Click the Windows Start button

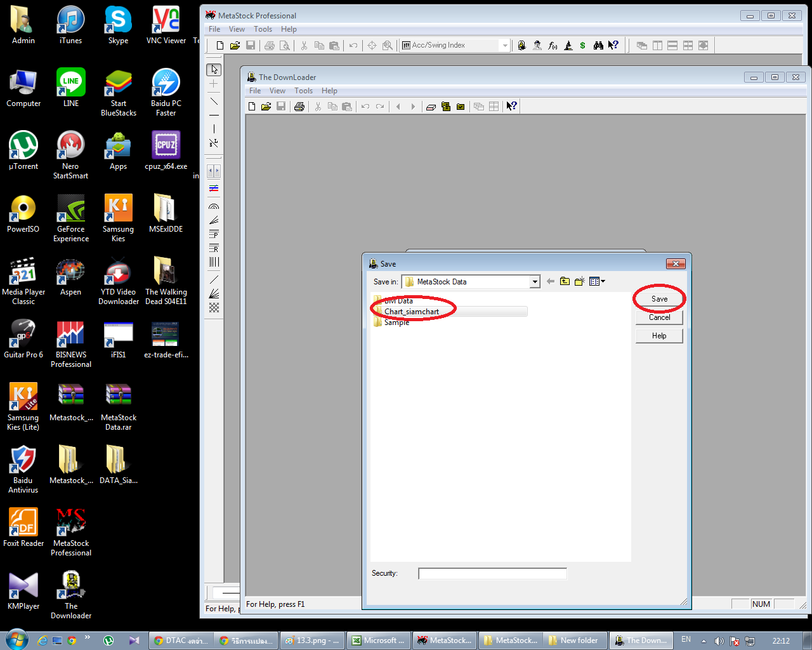[16, 640]
